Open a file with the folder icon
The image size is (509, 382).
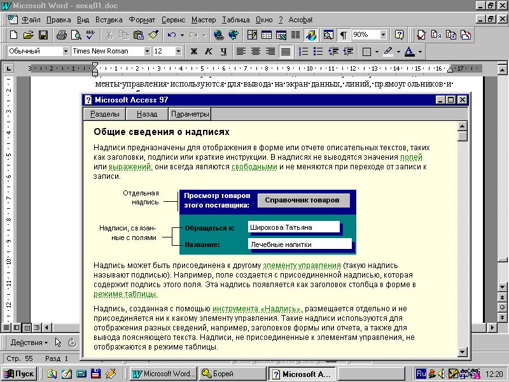[x=28, y=35]
